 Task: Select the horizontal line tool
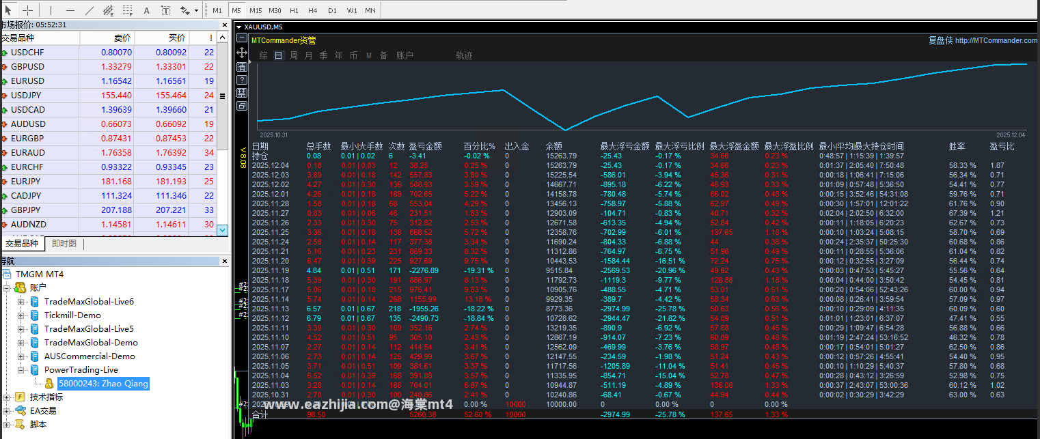click(x=70, y=10)
